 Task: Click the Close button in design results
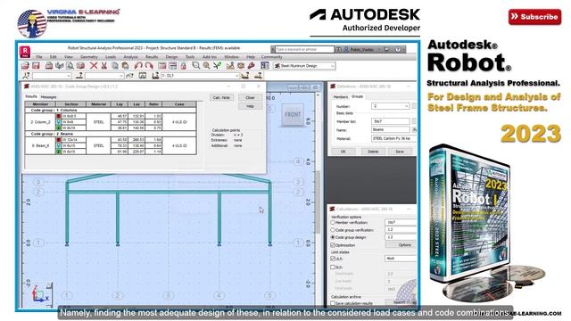(x=250, y=97)
